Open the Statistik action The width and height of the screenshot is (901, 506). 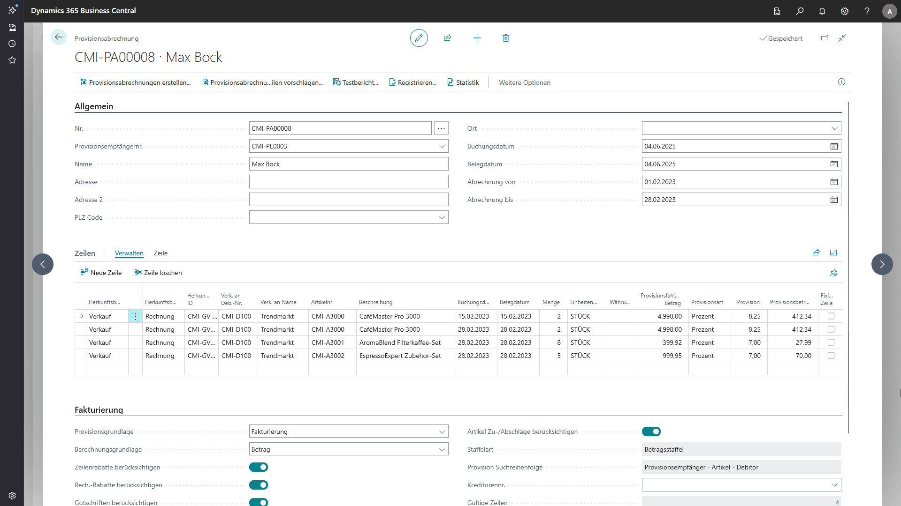tap(463, 82)
